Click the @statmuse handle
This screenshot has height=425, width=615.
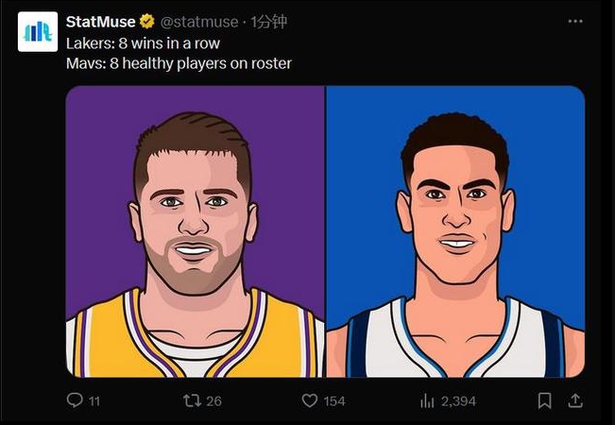pos(200,22)
